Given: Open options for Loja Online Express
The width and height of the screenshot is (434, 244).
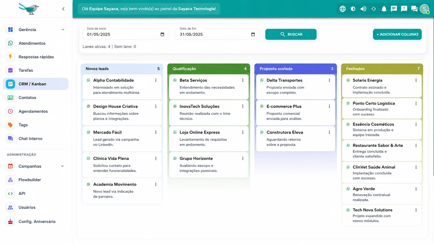Looking at the screenshot, I should (x=242, y=132).
